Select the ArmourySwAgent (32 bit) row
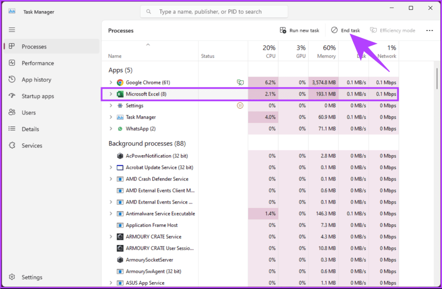 [x=250, y=271]
